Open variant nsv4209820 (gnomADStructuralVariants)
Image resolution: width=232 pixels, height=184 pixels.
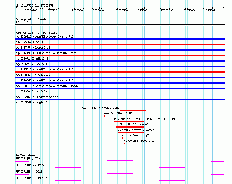[45, 37]
